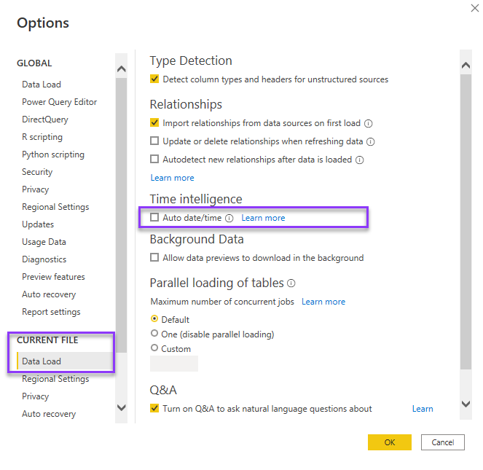Enable Autodetect new relationships after data loaded
Image resolution: width=483 pixels, height=470 pixels.
pyautogui.click(x=154, y=159)
